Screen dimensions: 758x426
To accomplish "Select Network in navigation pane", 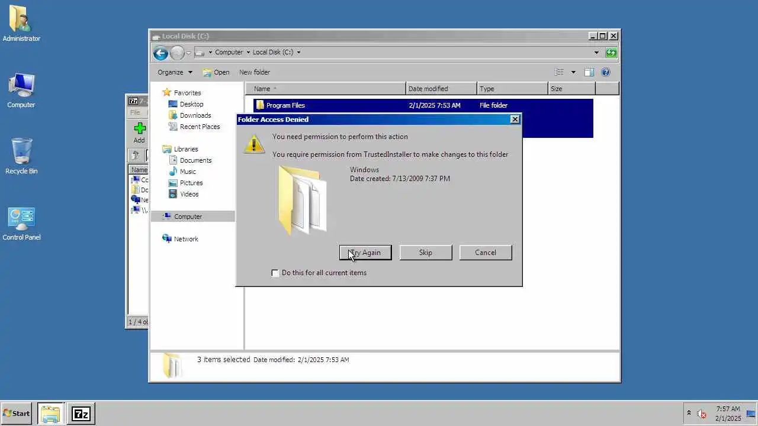I will pyautogui.click(x=186, y=239).
